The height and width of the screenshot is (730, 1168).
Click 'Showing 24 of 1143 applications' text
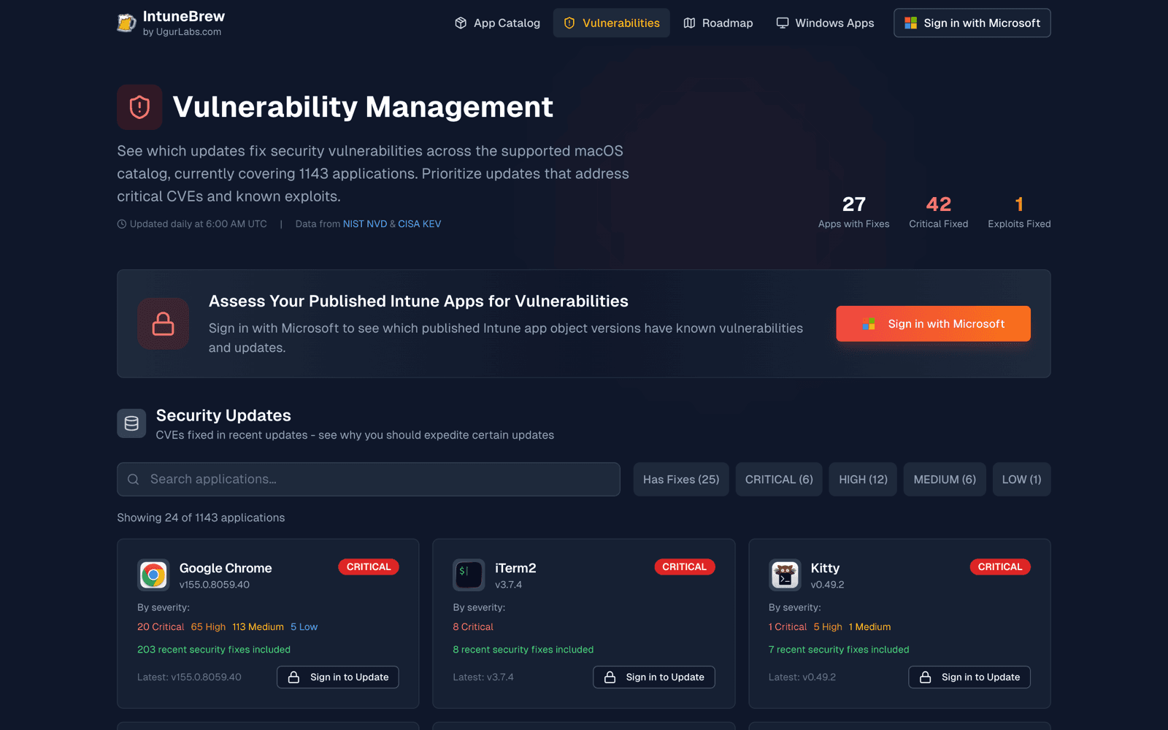[201, 518]
